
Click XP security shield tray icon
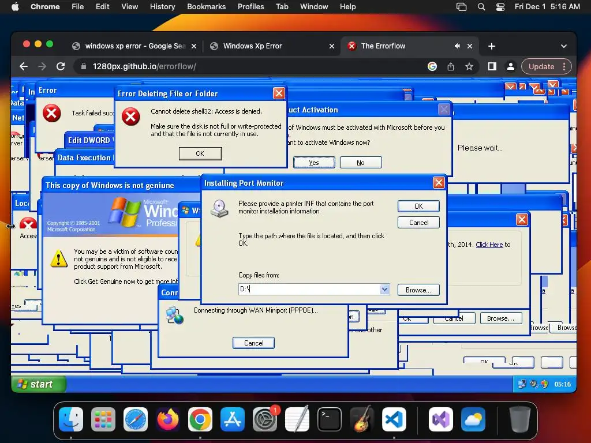[x=544, y=384]
